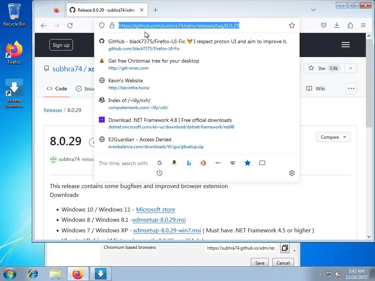Go back to the previous page
This screenshot has height=281, width=375.
tap(43, 25)
